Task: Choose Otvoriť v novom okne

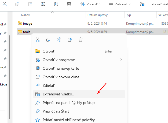Action: pos(61,77)
